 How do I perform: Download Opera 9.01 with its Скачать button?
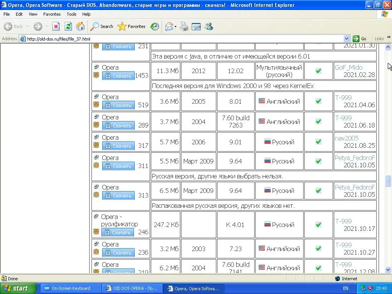[x=118, y=146]
